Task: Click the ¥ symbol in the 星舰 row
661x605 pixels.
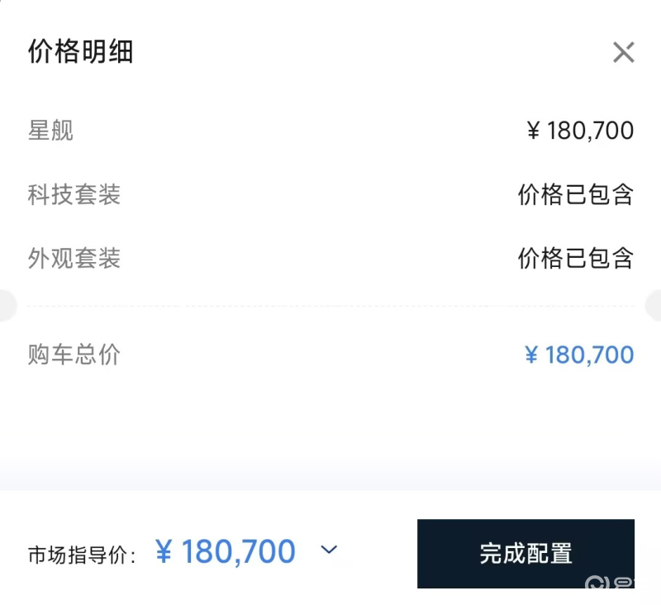Action: click(x=534, y=131)
